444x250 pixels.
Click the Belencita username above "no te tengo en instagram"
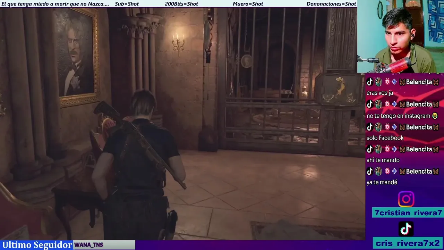(x=419, y=105)
